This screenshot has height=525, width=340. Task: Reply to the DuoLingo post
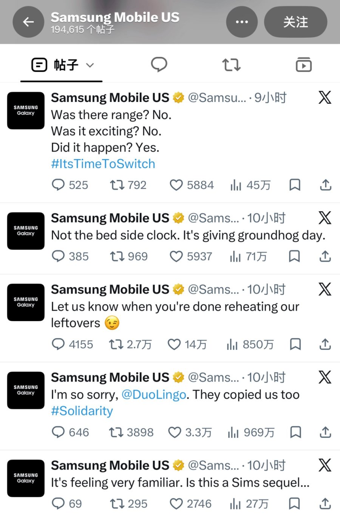[x=58, y=432]
